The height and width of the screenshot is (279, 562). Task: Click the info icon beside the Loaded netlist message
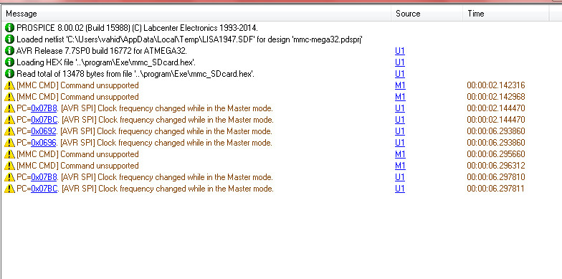pyautogui.click(x=10, y=39)
